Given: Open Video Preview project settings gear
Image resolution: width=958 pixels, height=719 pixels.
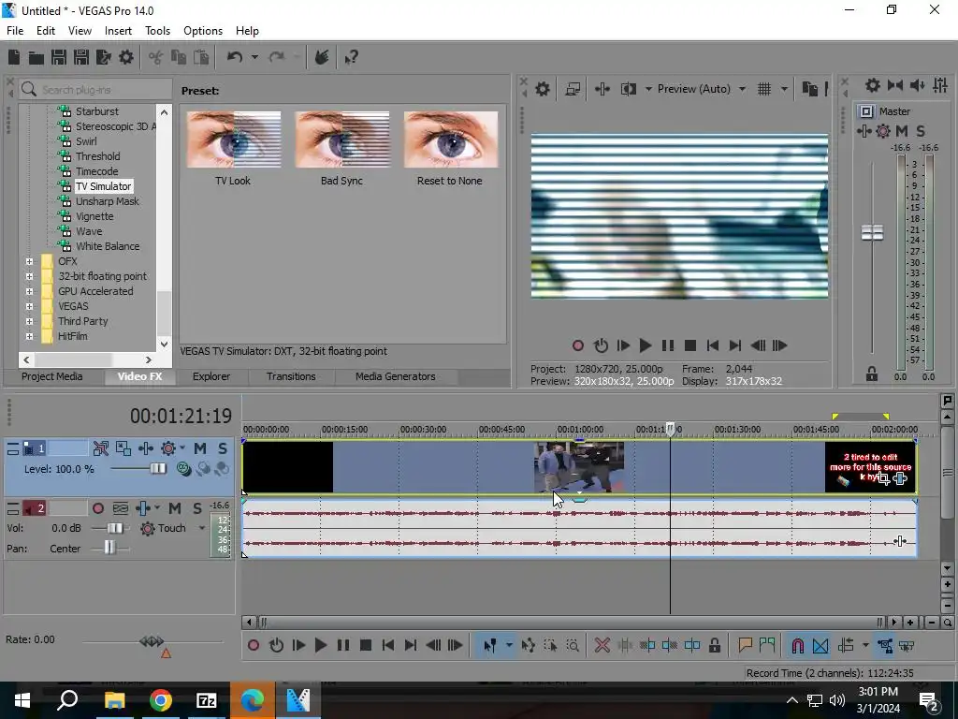Looking at the screenshot, I should (x=542, y=89).
